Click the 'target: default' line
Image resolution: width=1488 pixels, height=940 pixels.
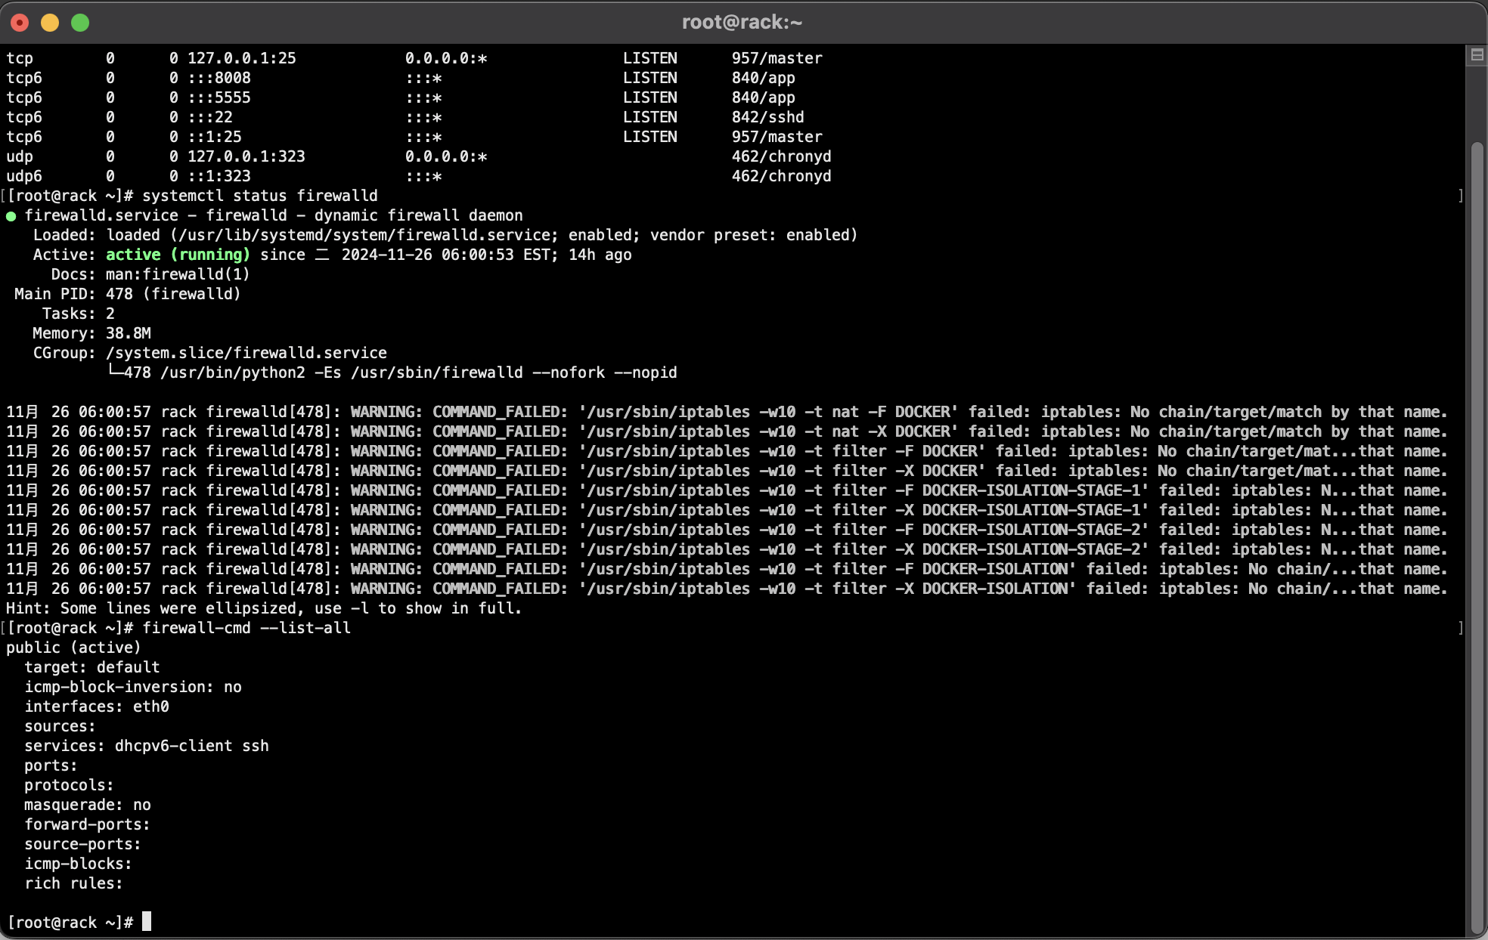click(92, 667)
